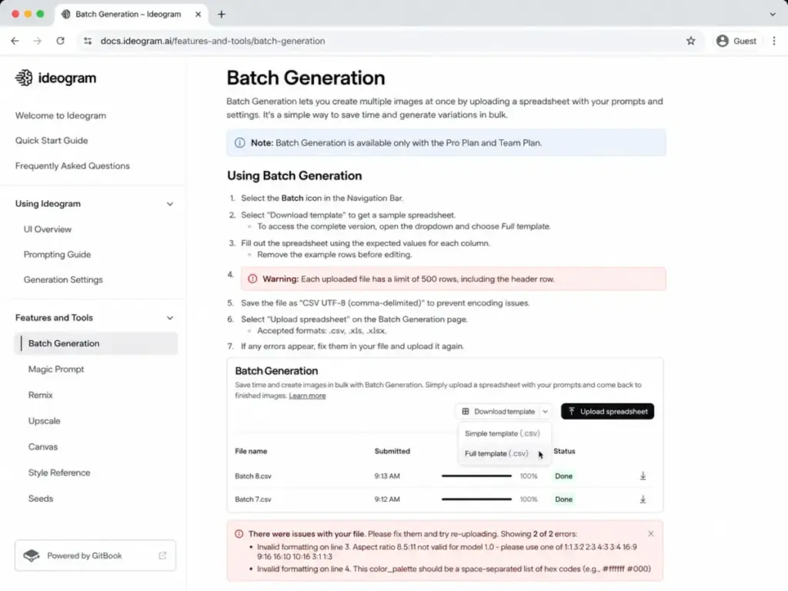Click the Batch 7.csv file name

pyautogui.click(x=252, y=499)
